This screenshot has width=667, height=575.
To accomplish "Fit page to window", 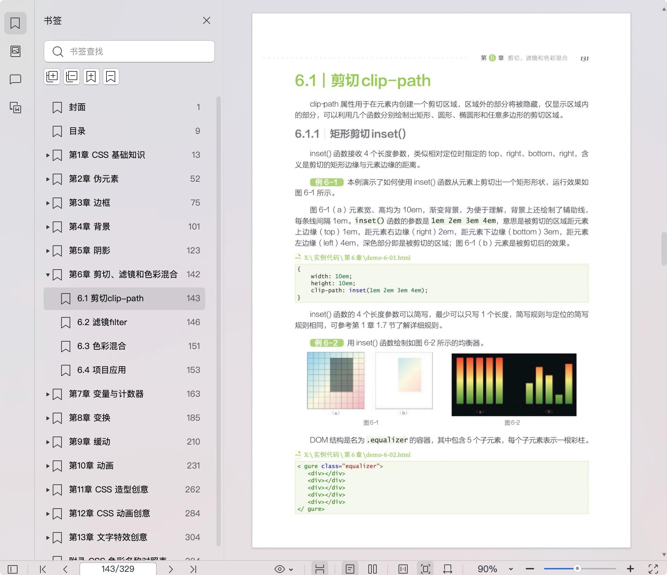I will pos(425,569).
